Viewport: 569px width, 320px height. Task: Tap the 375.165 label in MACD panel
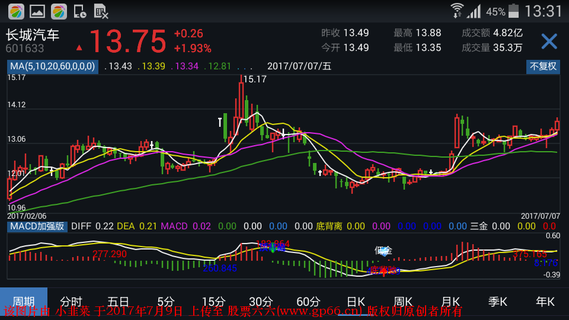click(530, 254)
